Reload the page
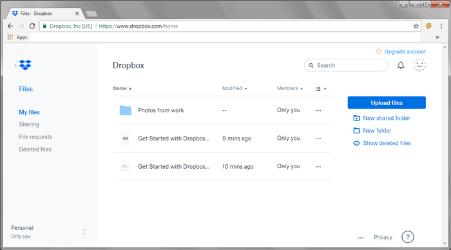 coord(32,26)
